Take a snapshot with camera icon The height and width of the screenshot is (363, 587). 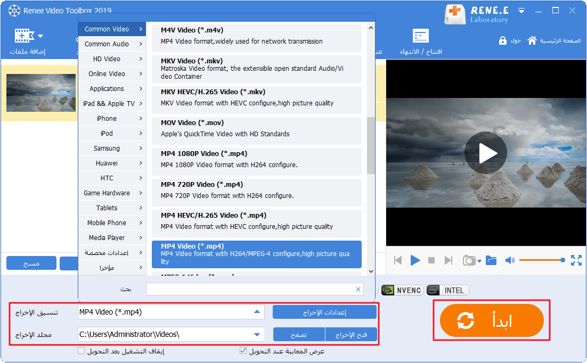pyautogui.click(x=469, y=260)
